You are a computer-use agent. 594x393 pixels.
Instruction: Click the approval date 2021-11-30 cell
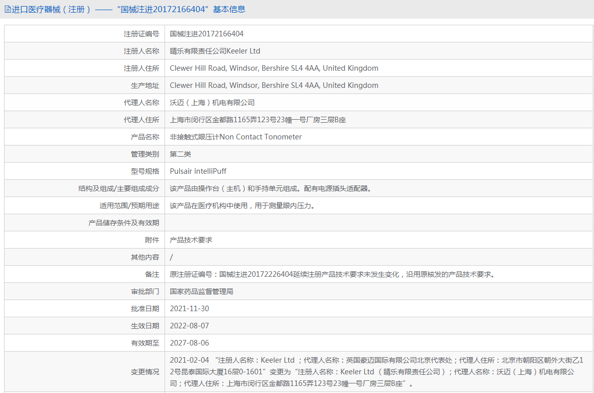[x=190, y=308]
